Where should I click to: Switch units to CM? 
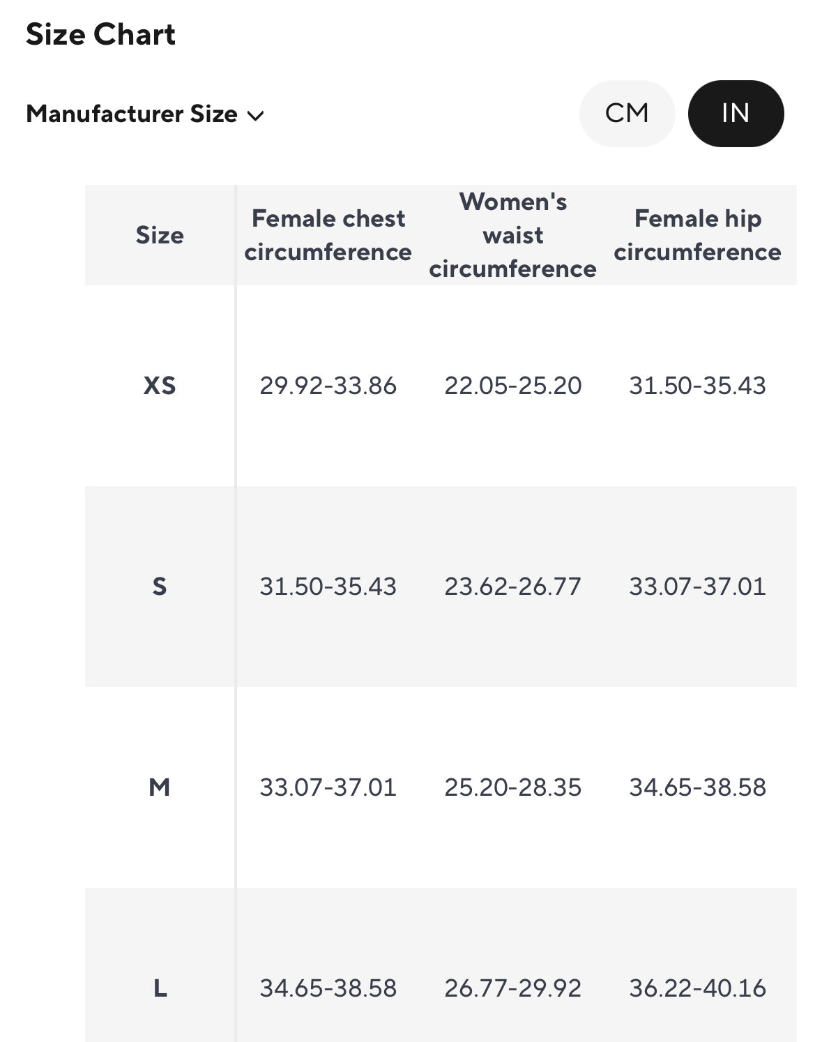point(627,114)
